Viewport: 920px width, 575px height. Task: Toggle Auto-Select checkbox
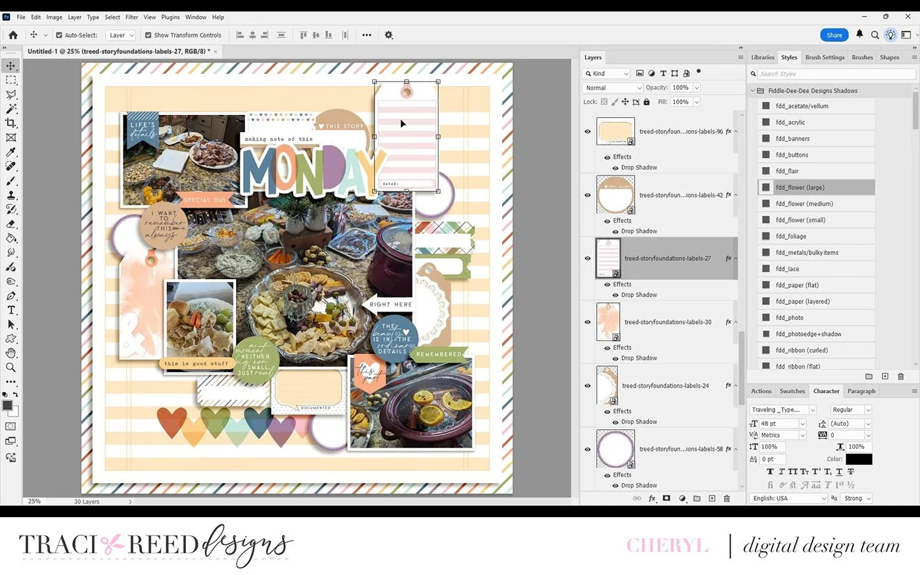click(59, 35)
